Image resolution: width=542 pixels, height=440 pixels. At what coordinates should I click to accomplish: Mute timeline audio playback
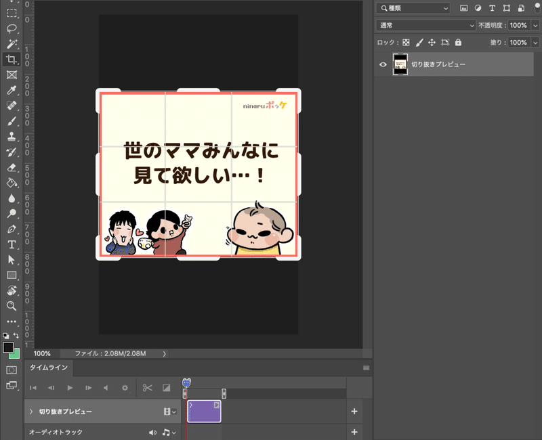click(x=106, y=388)
